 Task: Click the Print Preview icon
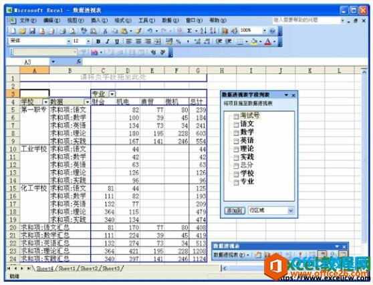point(72,31)
